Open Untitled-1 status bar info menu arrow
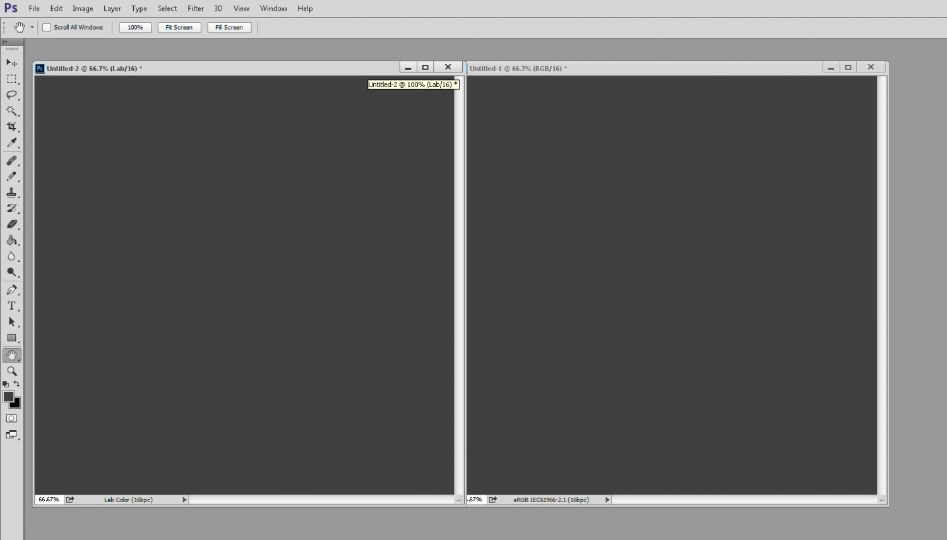 607,500
